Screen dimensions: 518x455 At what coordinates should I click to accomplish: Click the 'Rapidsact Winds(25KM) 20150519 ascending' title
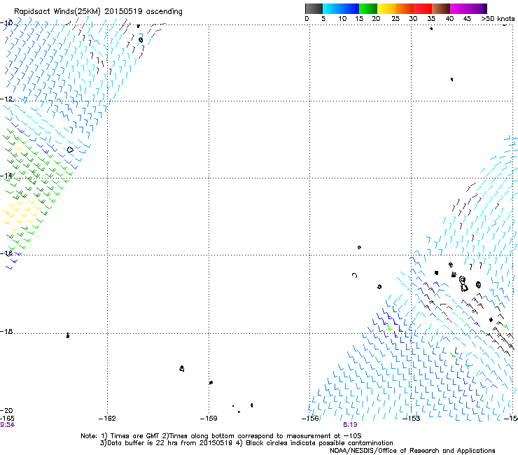click(x=98, y=11)
